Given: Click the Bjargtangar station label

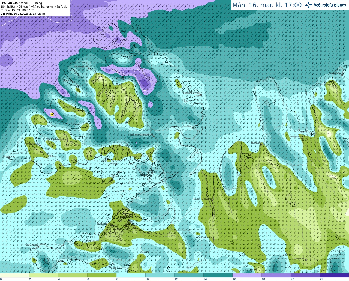Looking at the screenshot, I should point(9,156).
